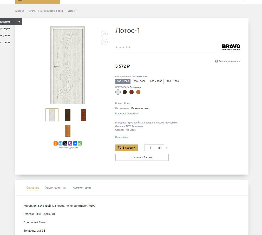This screenshot has height=235, width=262.
Task: Add Лотос-1 to favorites heart icon
Action: click(x=104, y=42)
